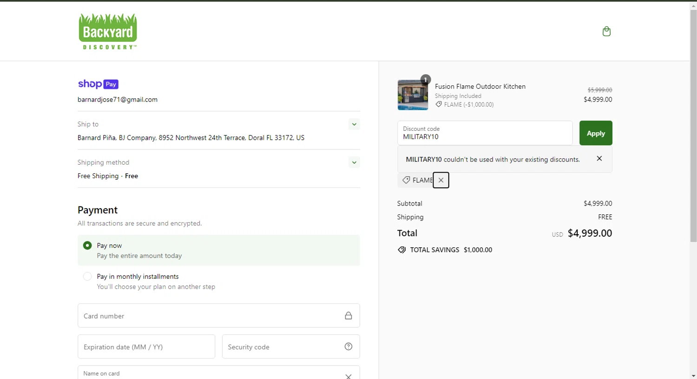Open the Fusion Flame Outdoor Kitchen thumbnail
This screenshot has height=379, width=697.
[413, 95]
